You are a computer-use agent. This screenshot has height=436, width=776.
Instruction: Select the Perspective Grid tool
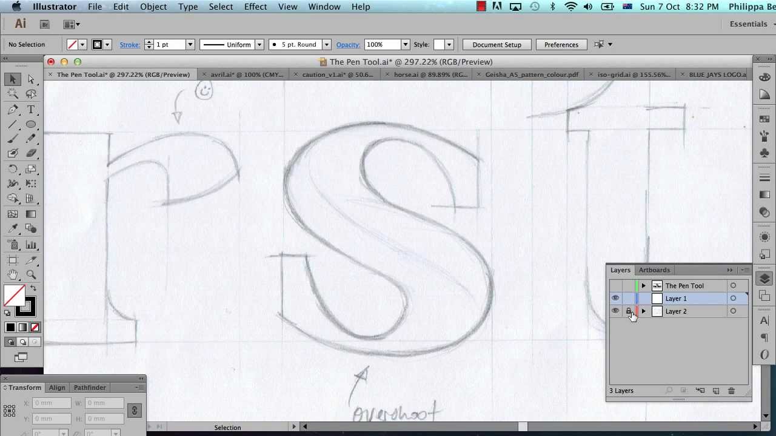pos(31,198)
